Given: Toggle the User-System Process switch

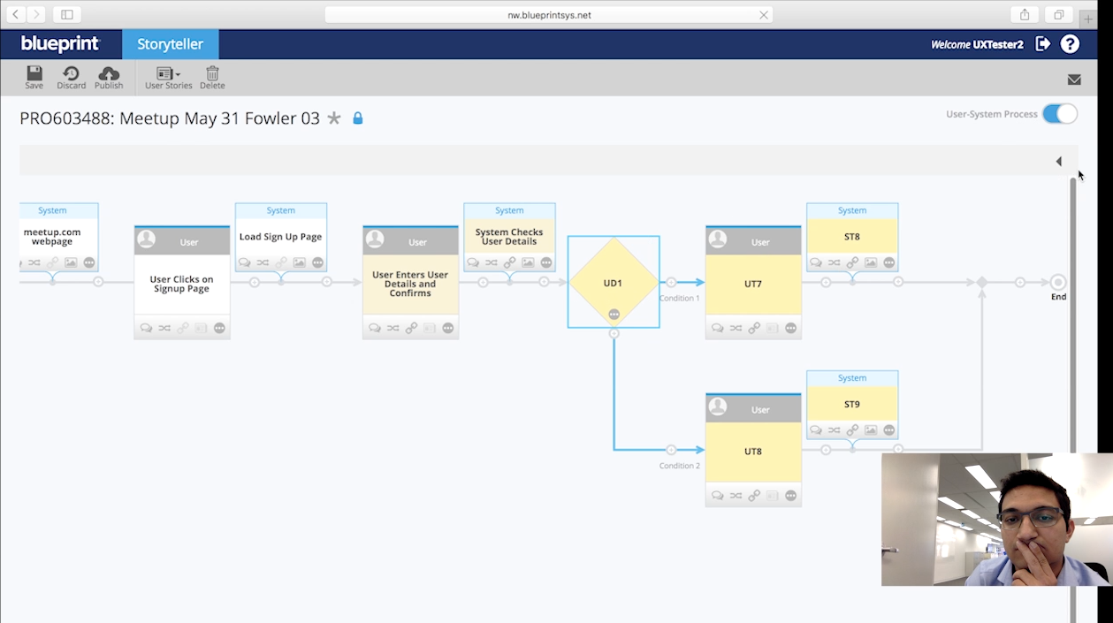Looking at the screenshot, I should click(x=1059, y=114).
